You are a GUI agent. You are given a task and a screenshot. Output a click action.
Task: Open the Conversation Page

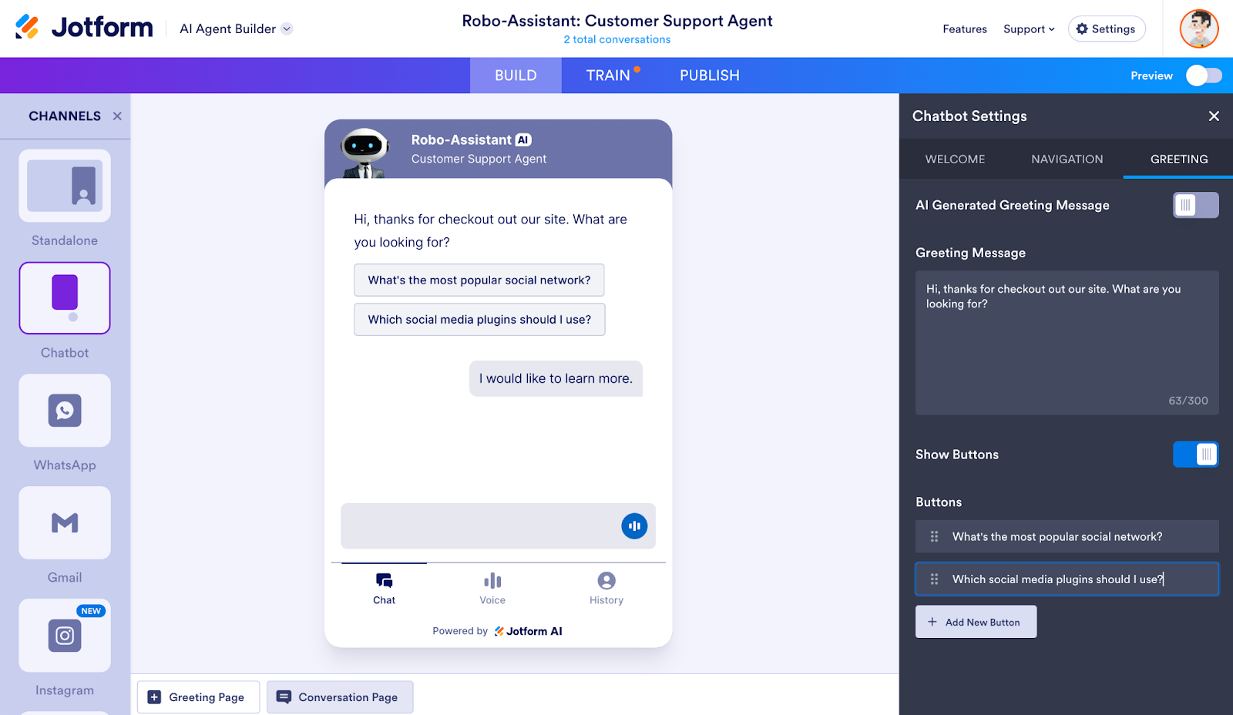click(x=339, y=697)
